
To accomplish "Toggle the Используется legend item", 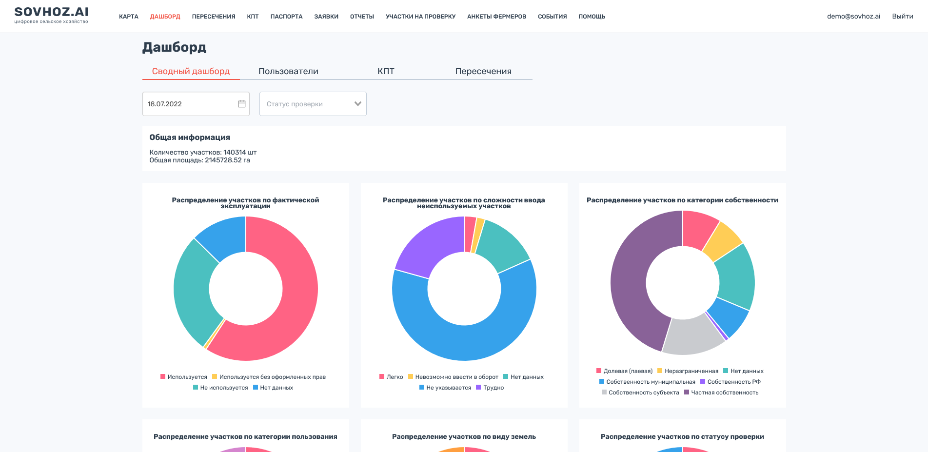I will (184, 377).
